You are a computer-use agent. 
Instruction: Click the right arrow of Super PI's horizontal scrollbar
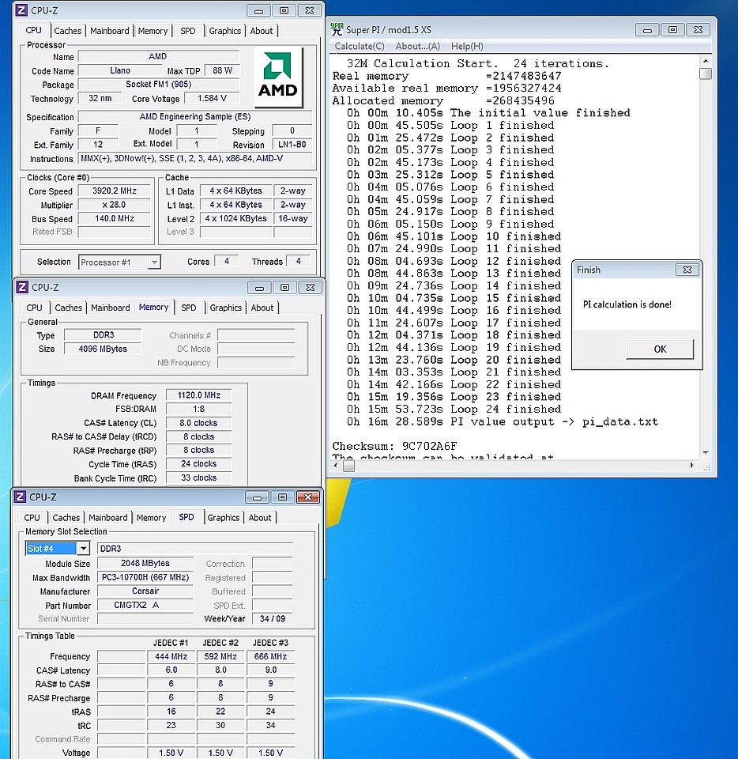pyautogui.click(x=692, y=466)
